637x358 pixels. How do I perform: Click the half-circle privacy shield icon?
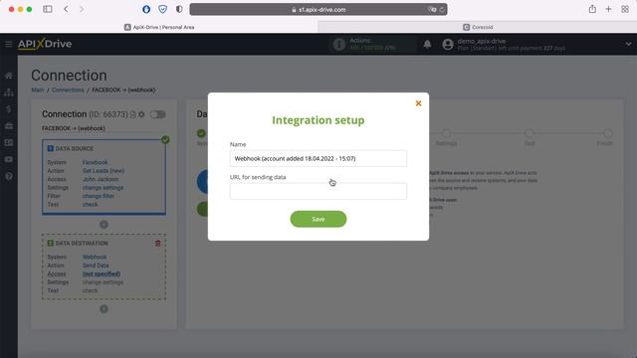click(179, 9)
